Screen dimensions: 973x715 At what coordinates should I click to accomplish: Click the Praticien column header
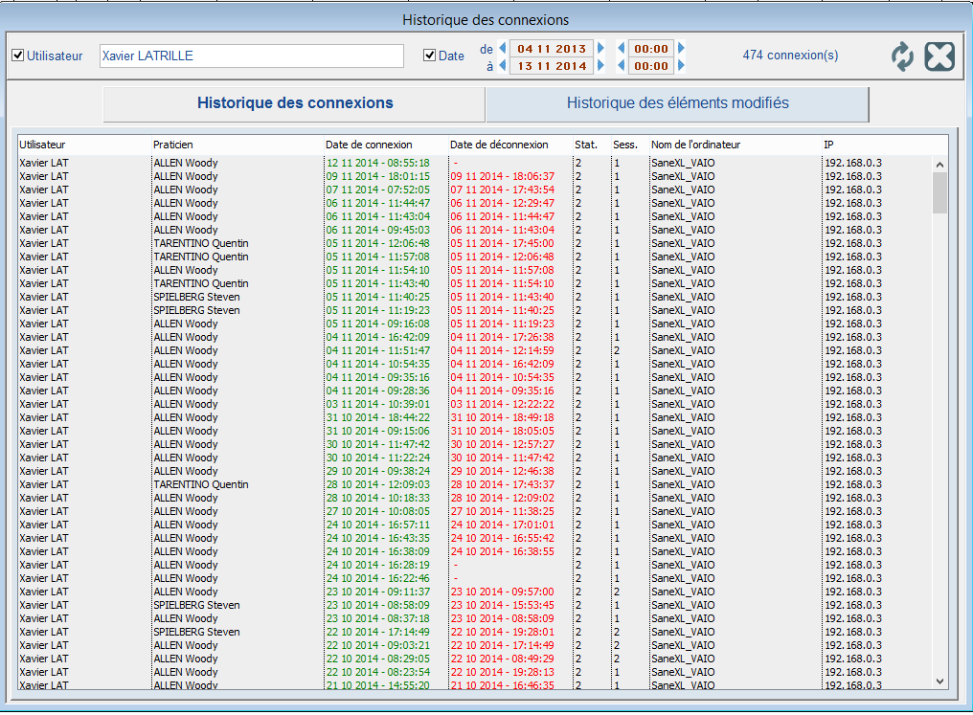[174, 145]
